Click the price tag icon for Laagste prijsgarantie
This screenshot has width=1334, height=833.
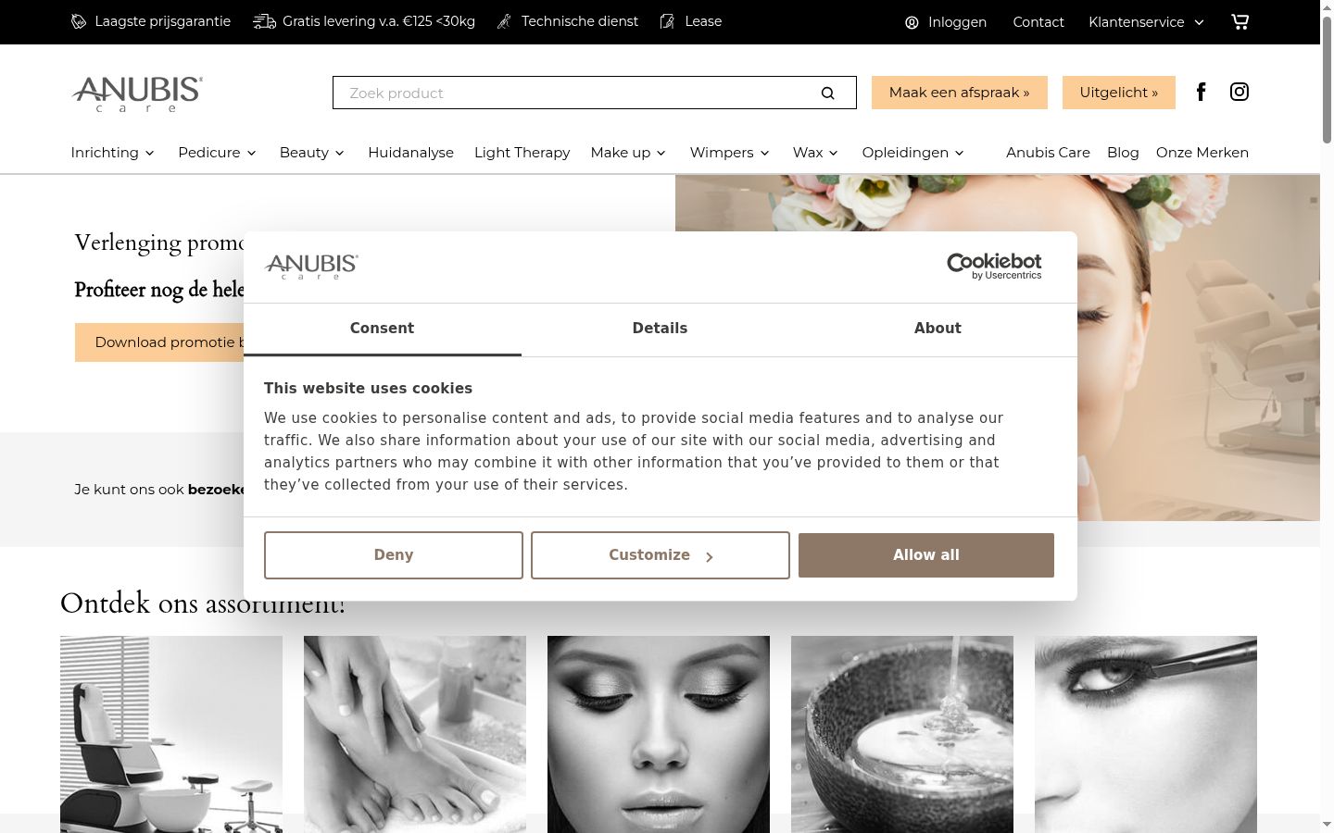click(79, 21)
